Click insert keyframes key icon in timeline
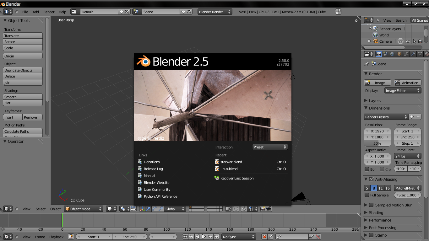The height and width of the screenshot is (241, 429). tap(312, 237)
